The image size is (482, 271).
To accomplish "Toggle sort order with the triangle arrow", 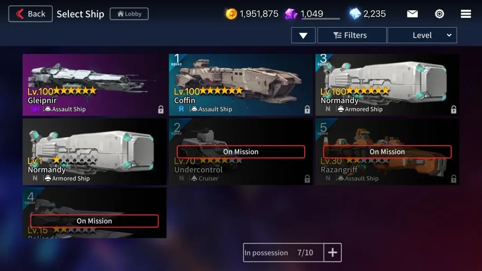I will coord(303,35).
